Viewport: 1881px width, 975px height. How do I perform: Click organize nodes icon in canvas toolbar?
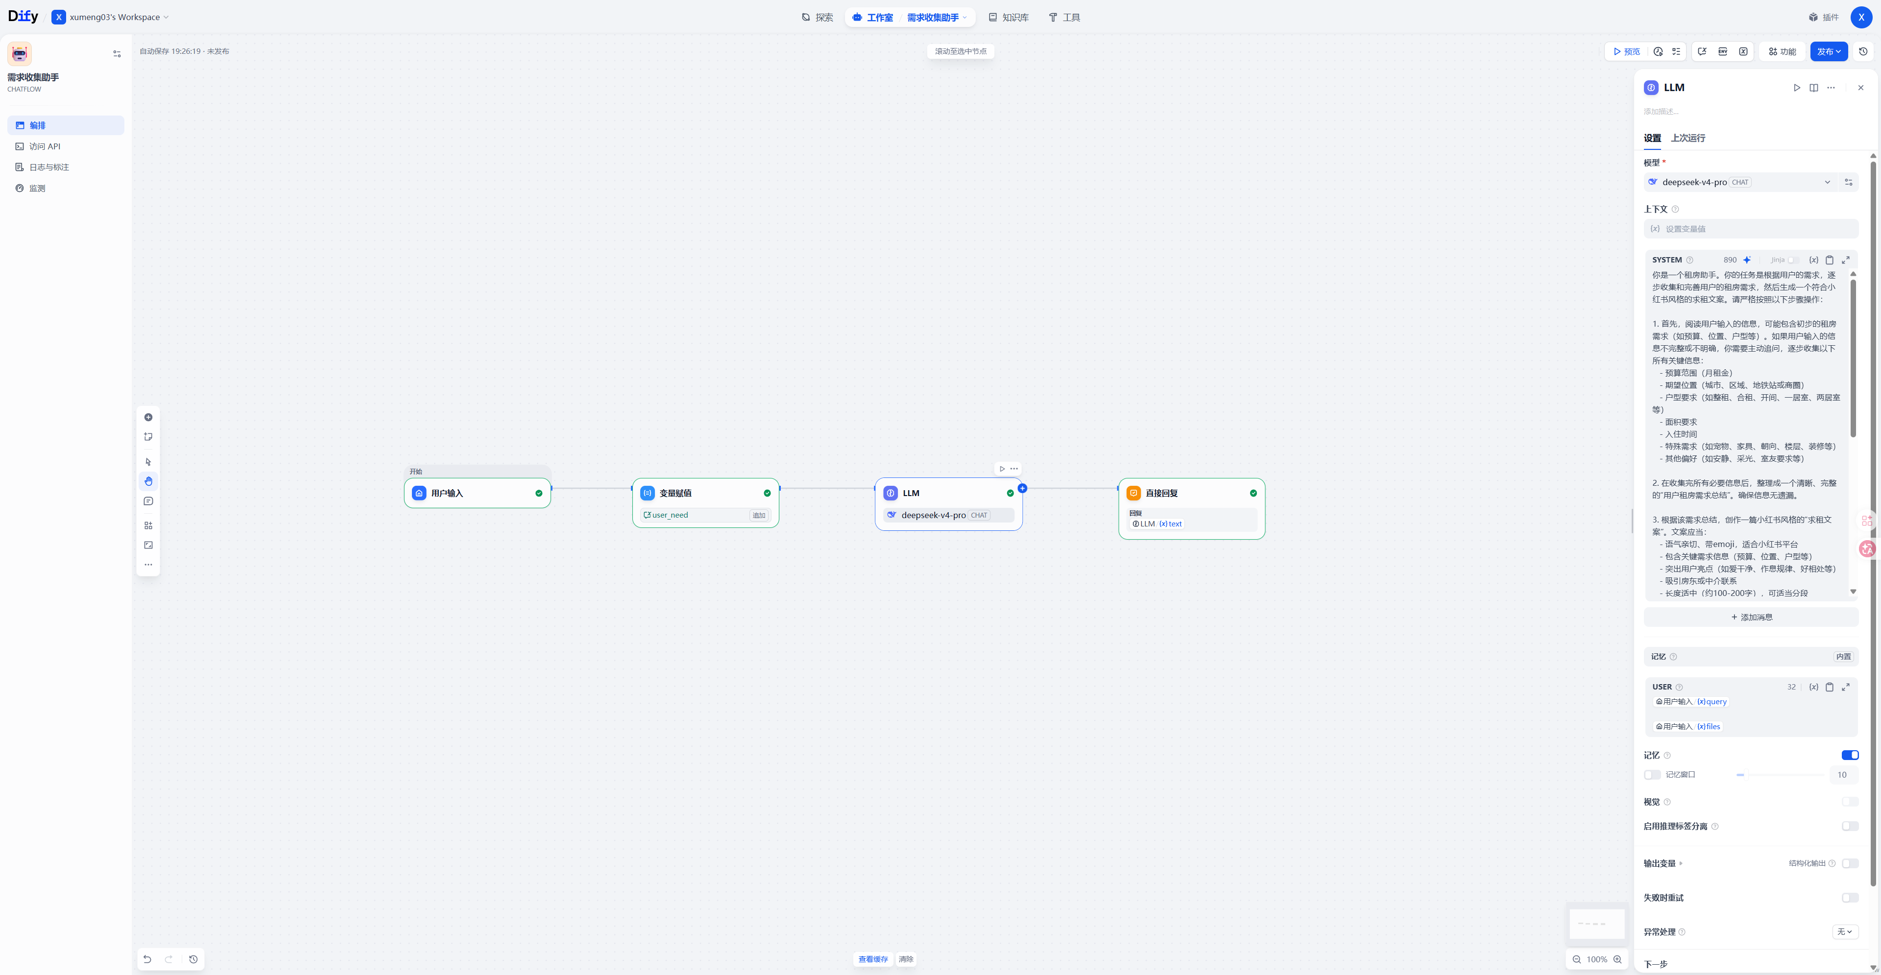(x=148, y=525)
